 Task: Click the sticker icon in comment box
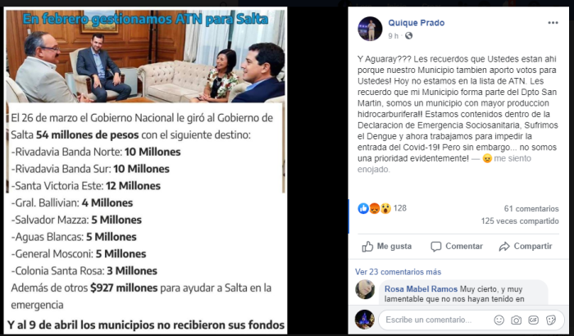tap(550, 320)
